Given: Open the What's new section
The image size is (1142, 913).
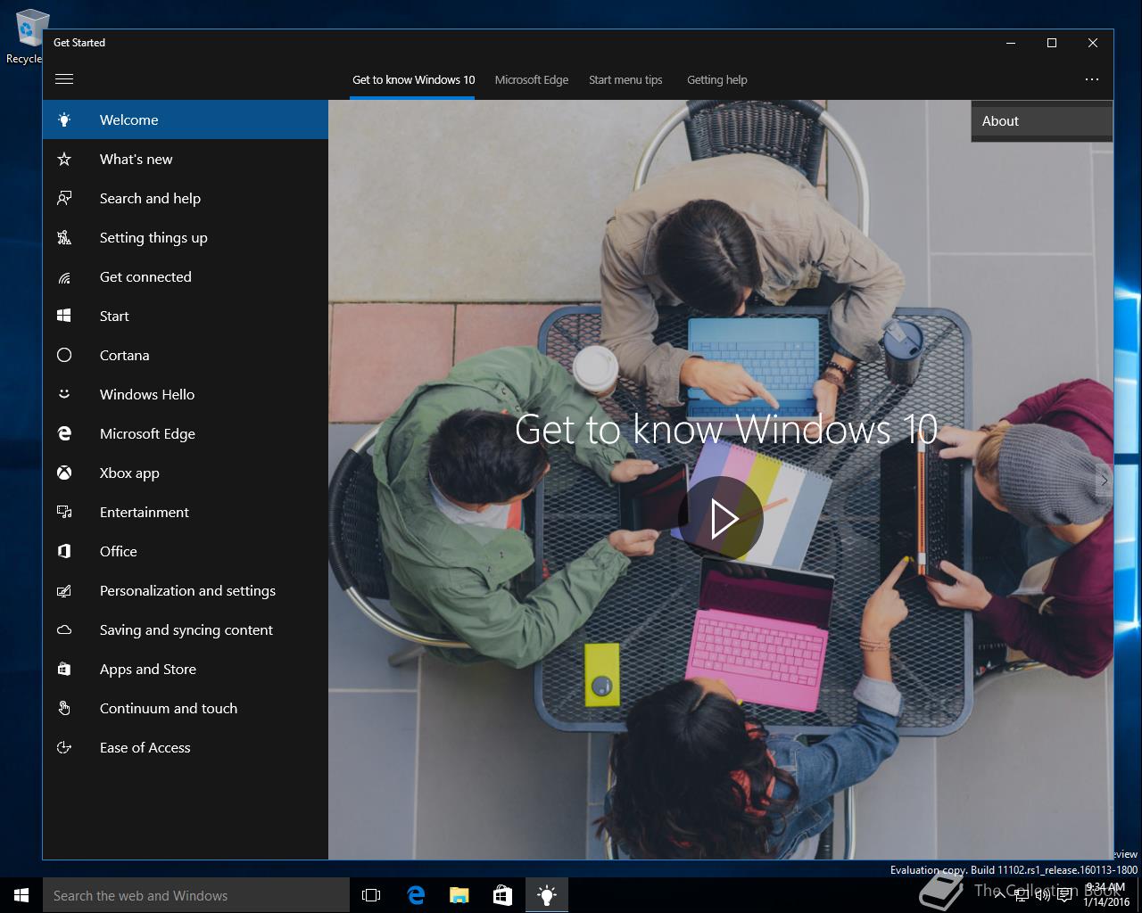Looking at the screenshot, I should 137,159.
